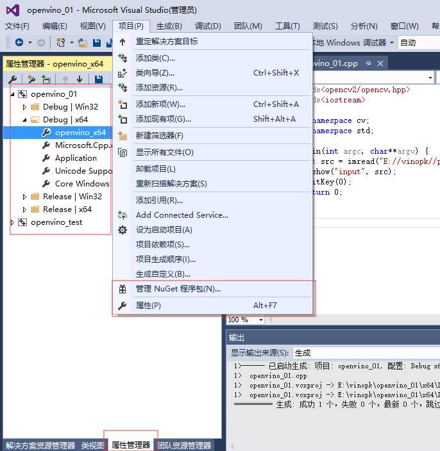The height and width of the screenshot is (451, 440).
Task: Open the 视图(V) menu
Action: click(93, 26)
